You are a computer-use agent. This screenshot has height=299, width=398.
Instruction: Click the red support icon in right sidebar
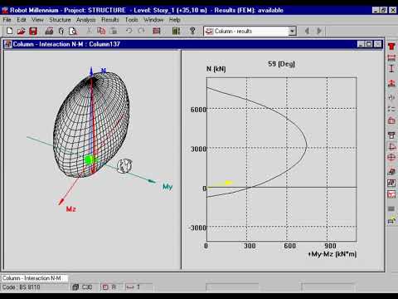click(391, 83)
